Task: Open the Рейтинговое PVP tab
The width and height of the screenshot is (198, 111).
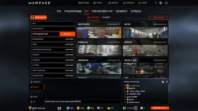Action: point(102,11)
